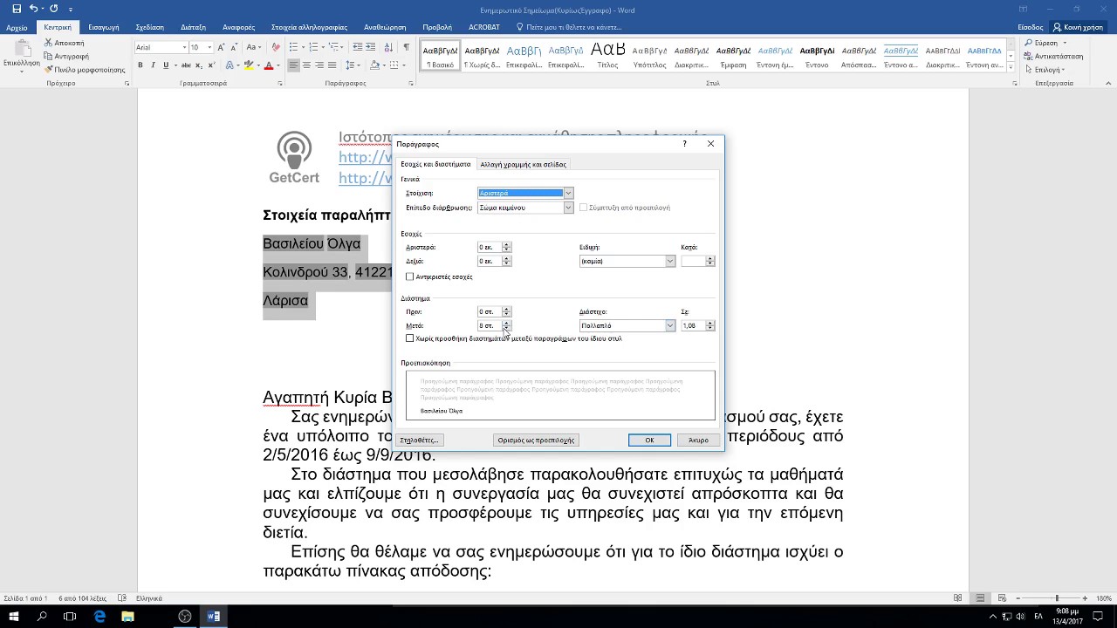Open the Διάστιχο line spacing dropdown

point(670,325)
